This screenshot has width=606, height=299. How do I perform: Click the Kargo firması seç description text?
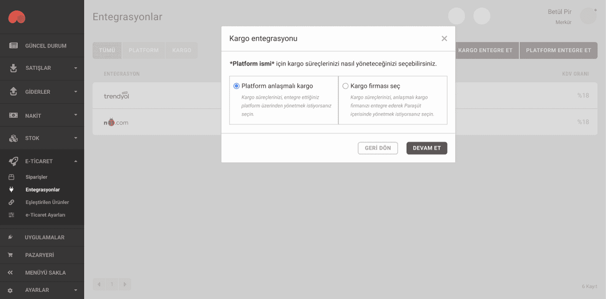pos(392,106)
